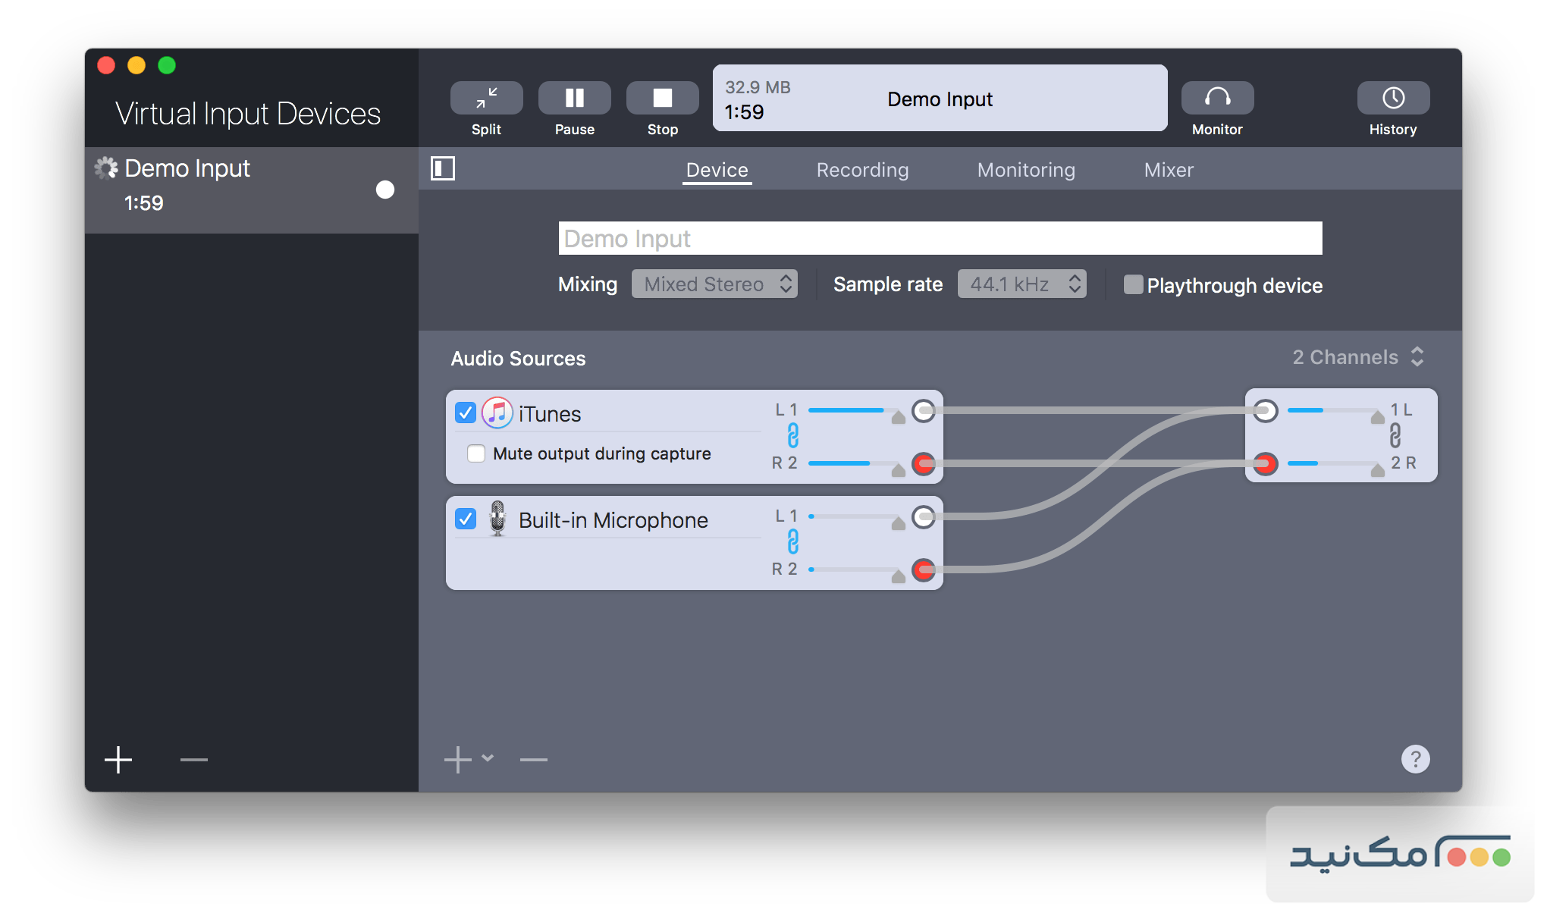Switch to the Mixer tab
1547x913 pixels.
[1169, 170]
